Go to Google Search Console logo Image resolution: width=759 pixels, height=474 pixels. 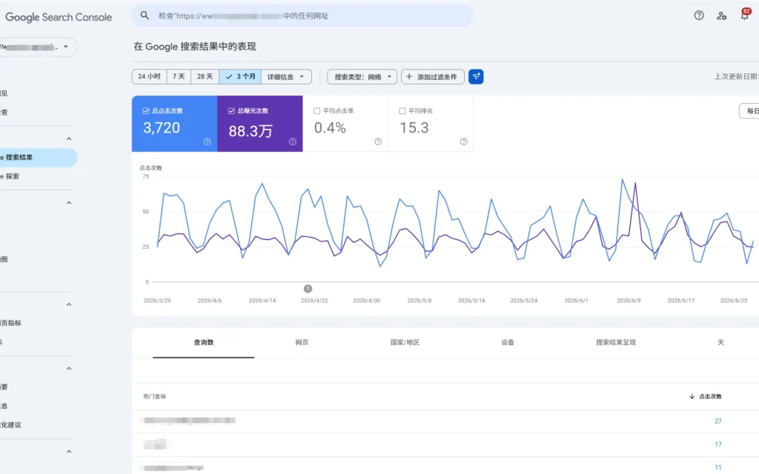tap(59, 17)
